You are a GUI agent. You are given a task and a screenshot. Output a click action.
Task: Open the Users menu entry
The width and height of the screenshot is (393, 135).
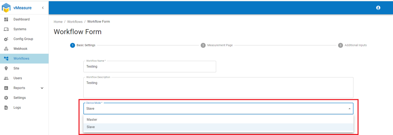coord(24,78)
